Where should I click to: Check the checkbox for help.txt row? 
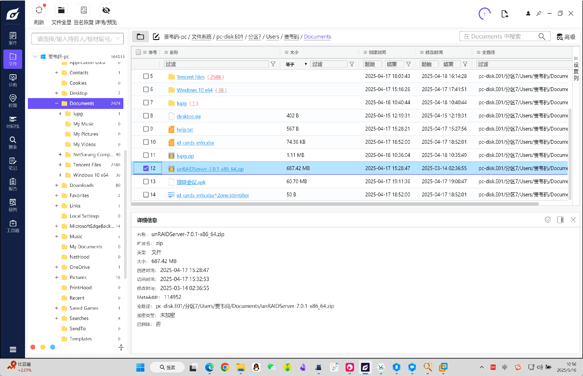point(146,129)
